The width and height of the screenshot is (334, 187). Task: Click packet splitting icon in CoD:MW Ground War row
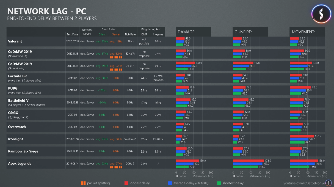(116, 70)
